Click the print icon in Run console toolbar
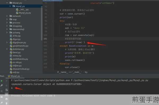Viewport: 159px width, 105px height. (6, 99)
